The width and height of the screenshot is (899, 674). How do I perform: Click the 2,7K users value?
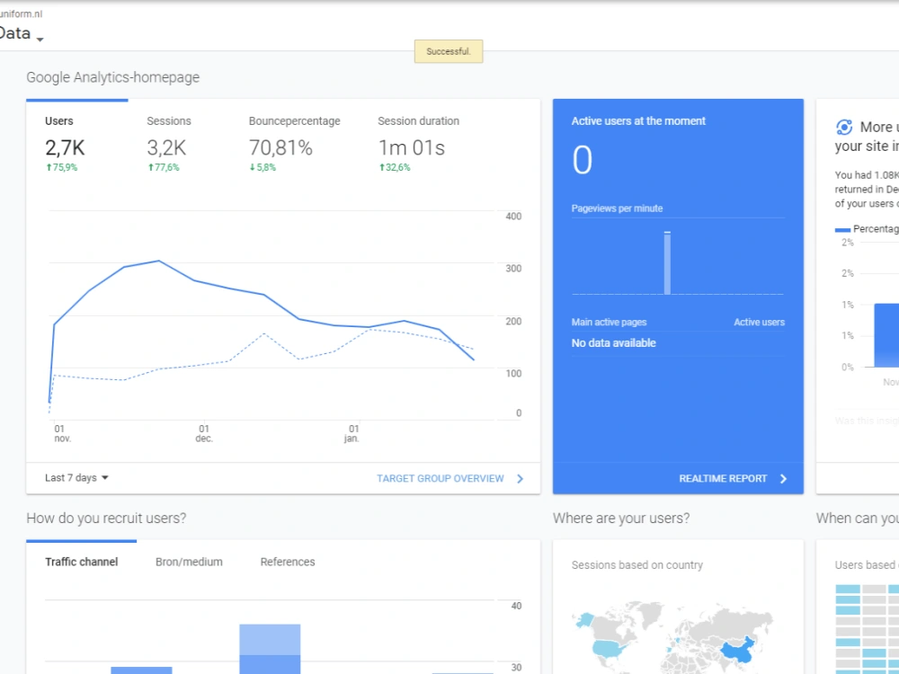65,148
